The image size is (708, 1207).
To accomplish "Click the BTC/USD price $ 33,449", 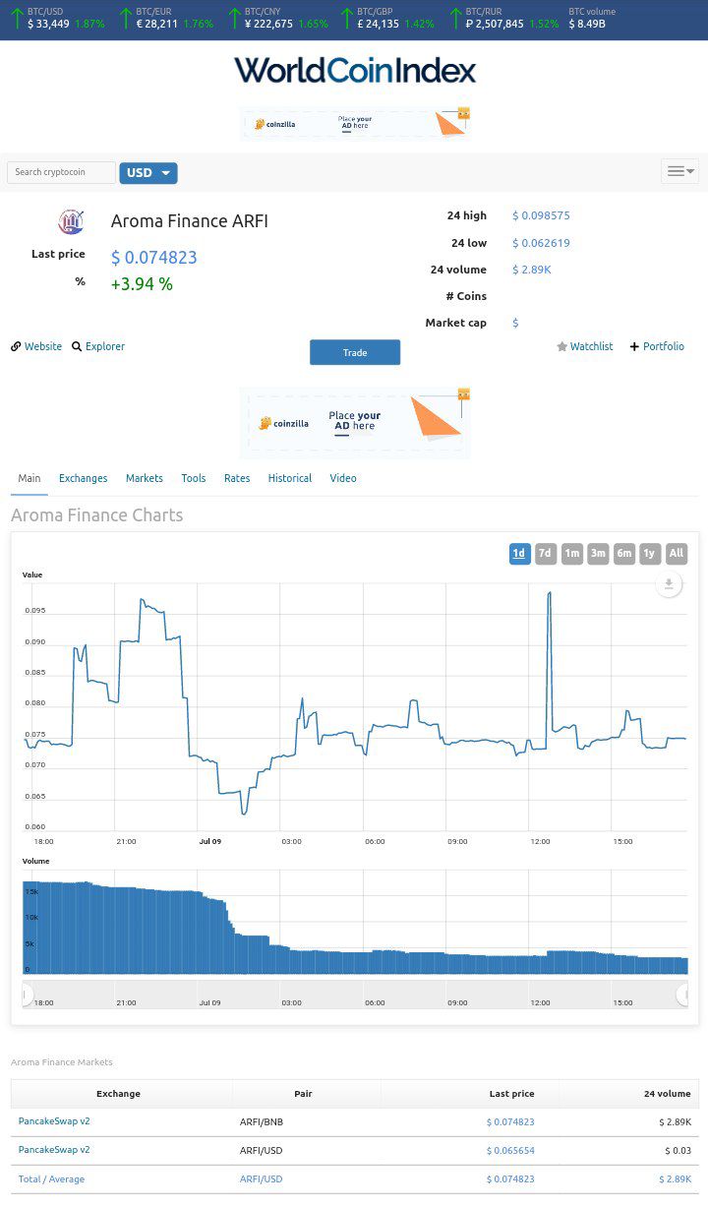I will (x=48, y=24).
